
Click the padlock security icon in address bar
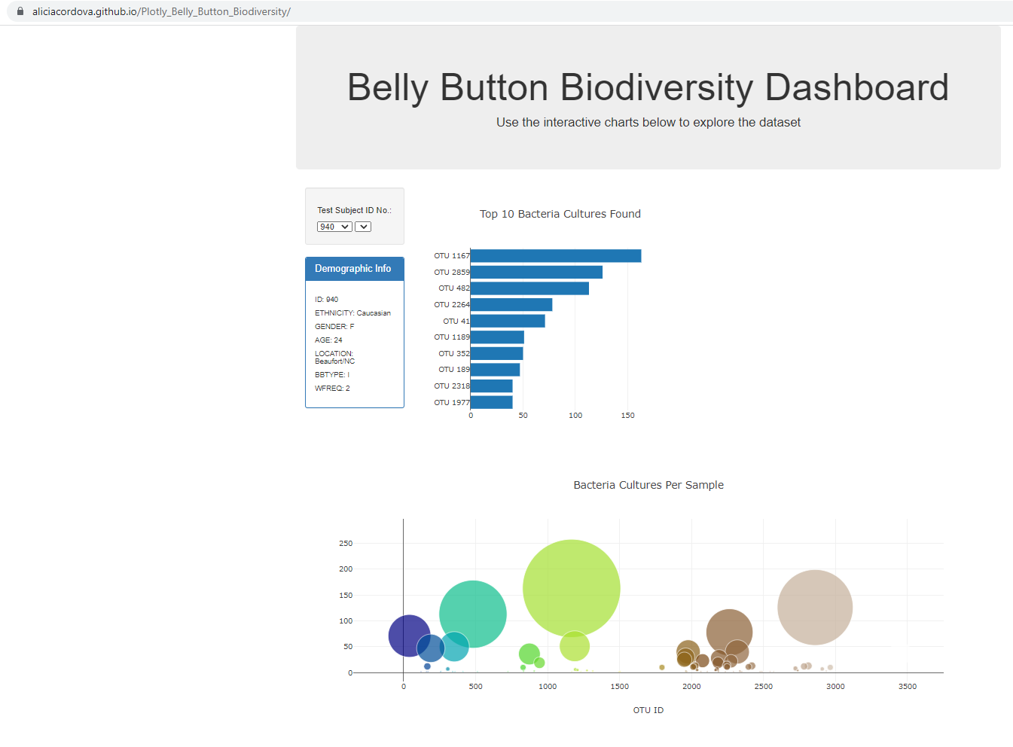[x=19, y=11]
